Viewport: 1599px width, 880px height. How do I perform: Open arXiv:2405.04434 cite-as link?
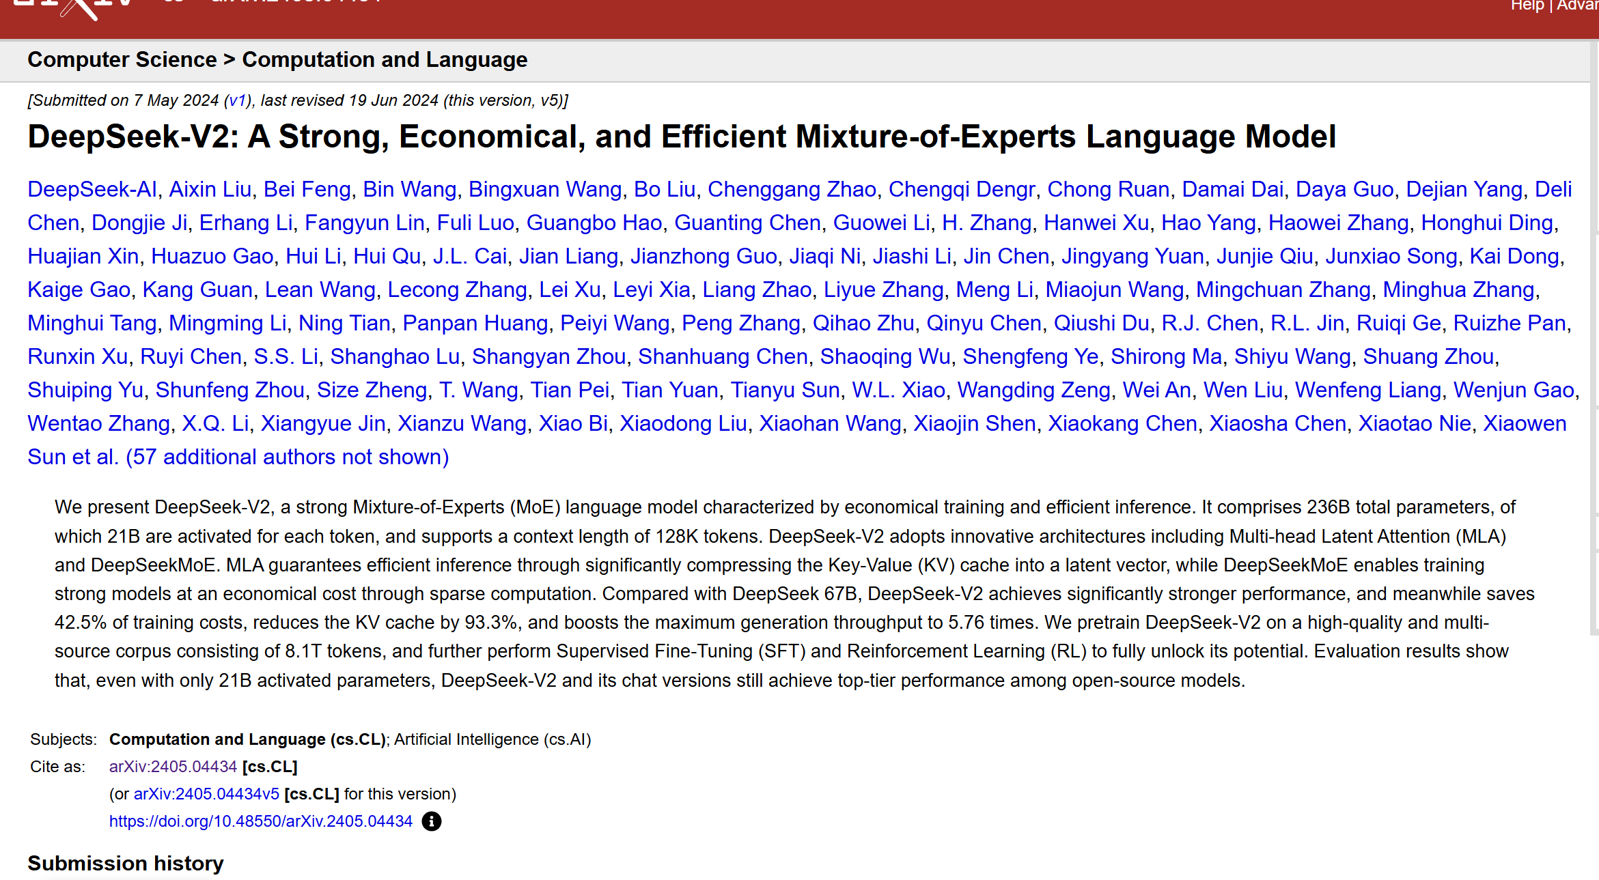click(173, 767)
